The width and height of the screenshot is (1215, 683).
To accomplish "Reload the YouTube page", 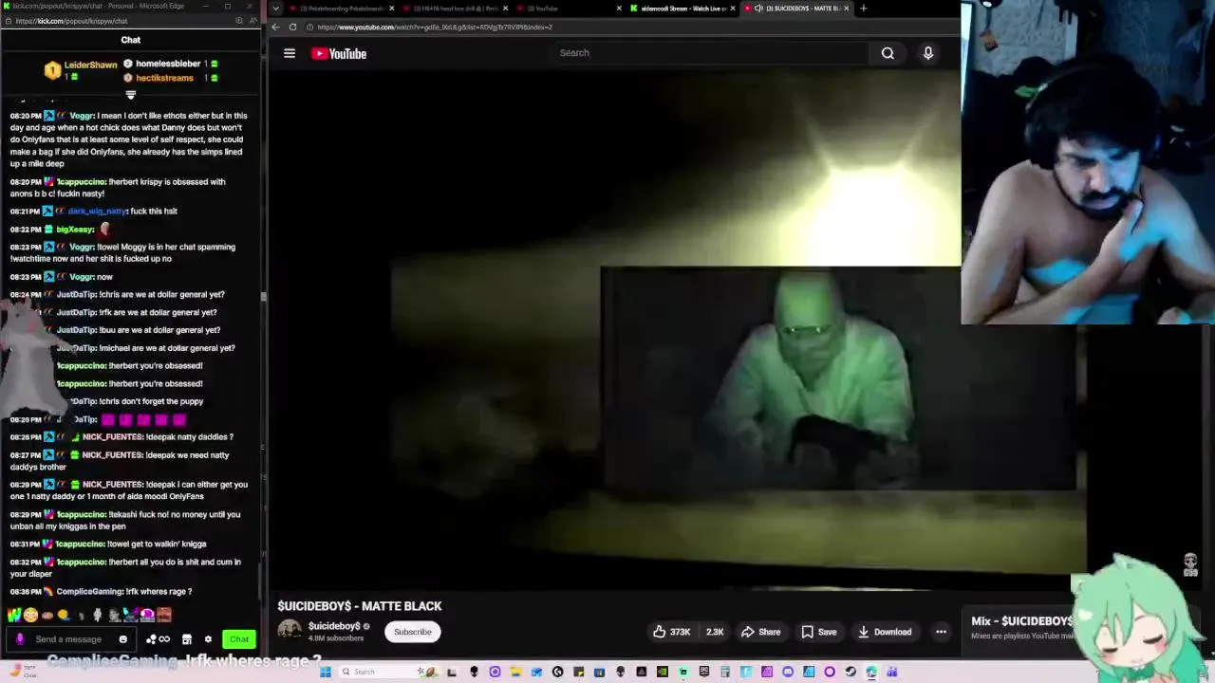I will [x=292, y=27].
